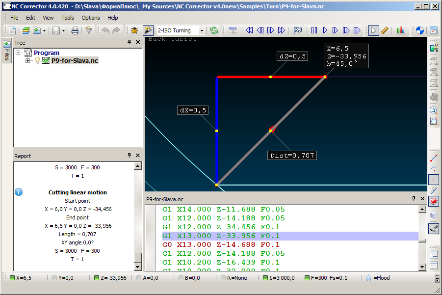This screenshot has height=295, width=442.
Task: Toggle the arrow pointer selection tool
Action: click(x=373, y=30)
